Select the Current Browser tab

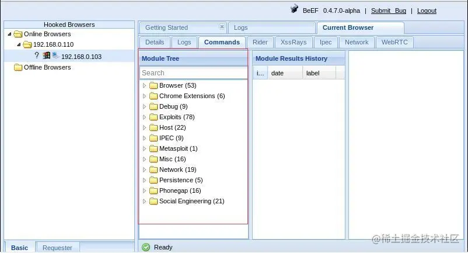click(x=360, y=28)
